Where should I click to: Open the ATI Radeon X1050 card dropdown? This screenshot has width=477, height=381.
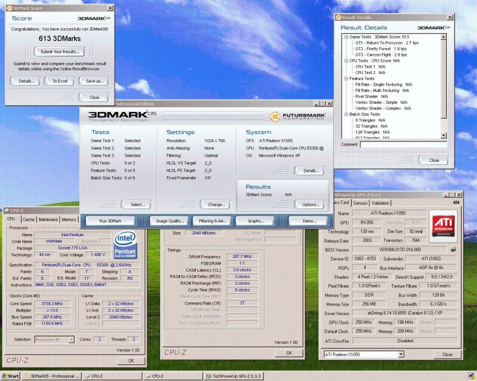click(401, 354)
